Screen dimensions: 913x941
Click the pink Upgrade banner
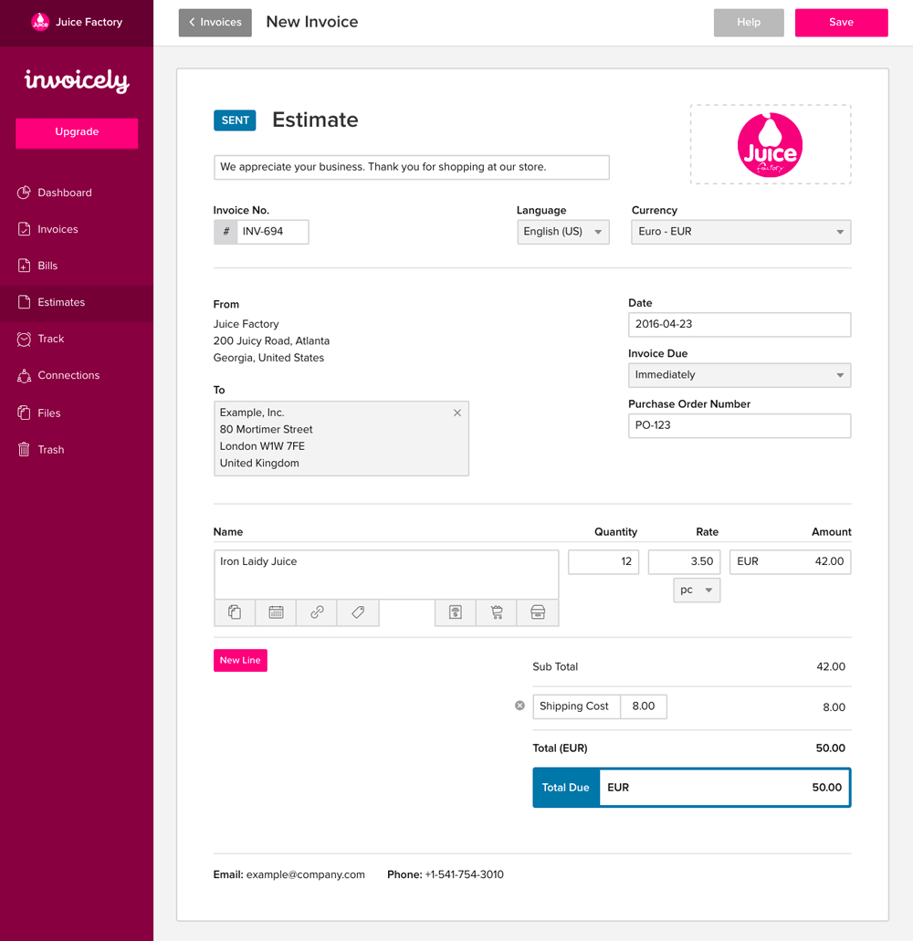pyautogui.click(x=77, y=133)
